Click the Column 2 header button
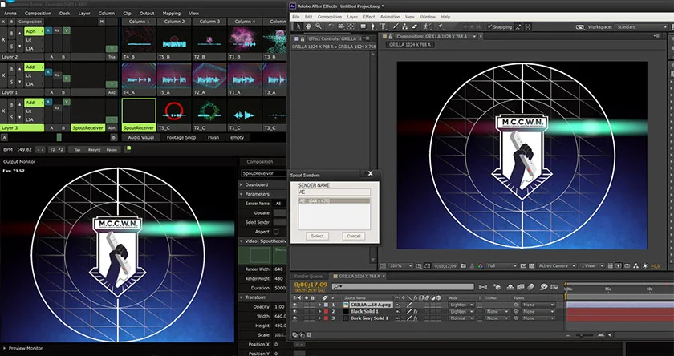 click(x=174, y=22)
